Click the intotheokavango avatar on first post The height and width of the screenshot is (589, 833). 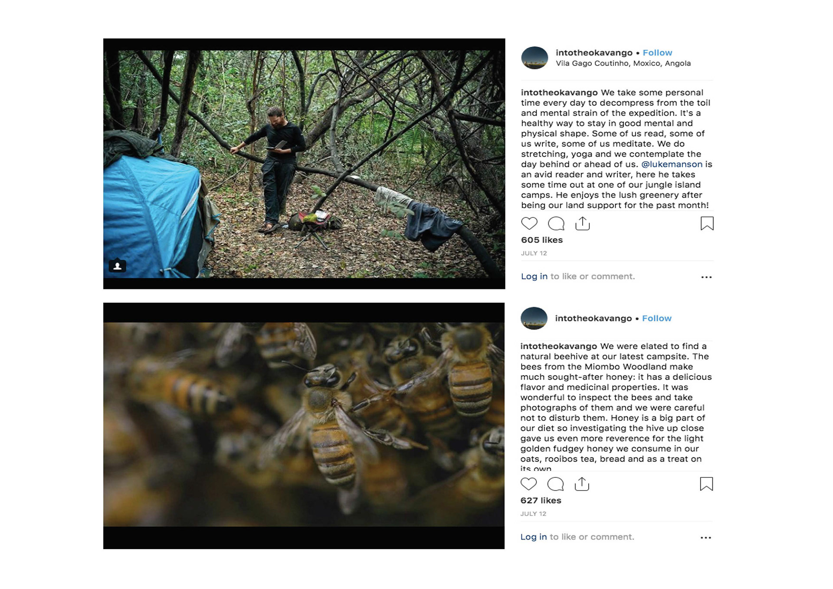(535, 58)
